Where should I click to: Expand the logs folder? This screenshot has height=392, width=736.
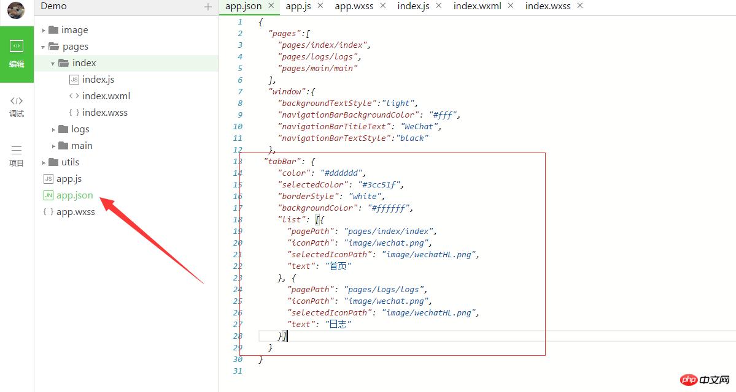pyautogui.click(x=54, y=129)
